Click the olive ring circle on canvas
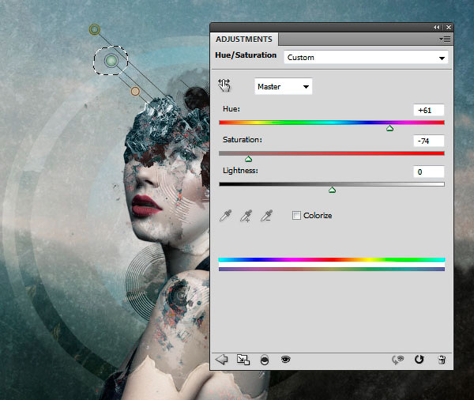Viewport: 474px width, 400px height. pyautogui.click(x=95, y=30)
